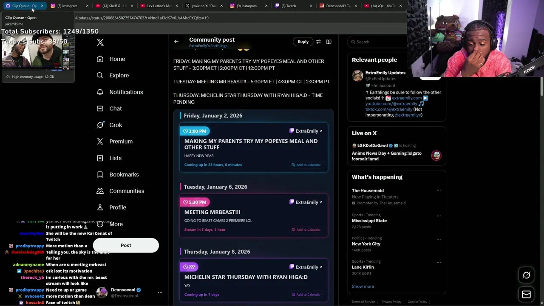Screen dimensions: 544x306
Task: Open ExtraEmily link on Tuesday event
Action: pos(306,202)
